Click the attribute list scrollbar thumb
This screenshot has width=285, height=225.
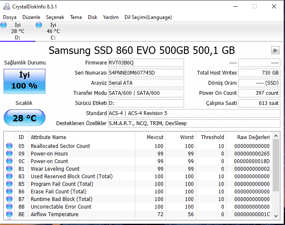click(276, 165)
